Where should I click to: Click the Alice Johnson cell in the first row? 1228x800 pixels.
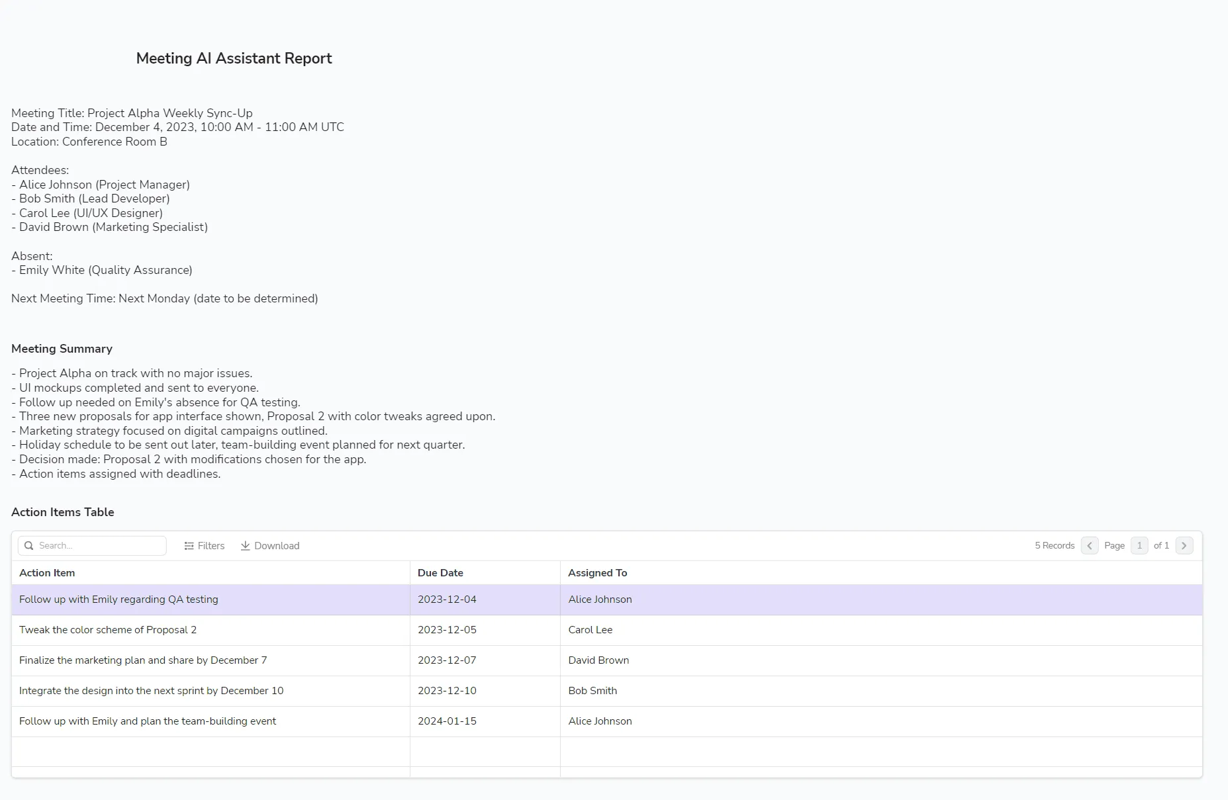(x=600, y=600)
